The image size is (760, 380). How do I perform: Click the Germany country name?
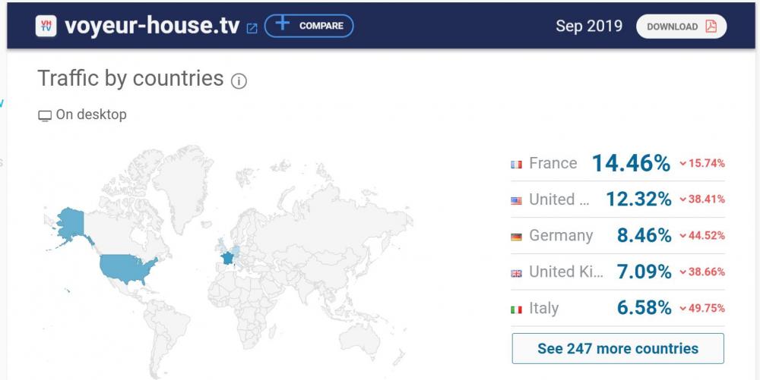[561, 236]
